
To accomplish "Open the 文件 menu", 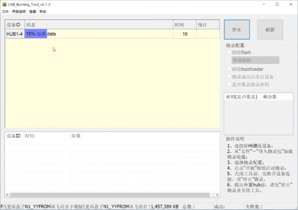I will coord(5,12).
